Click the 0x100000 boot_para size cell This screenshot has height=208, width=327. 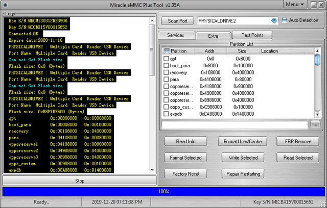(x=243, y=66)
